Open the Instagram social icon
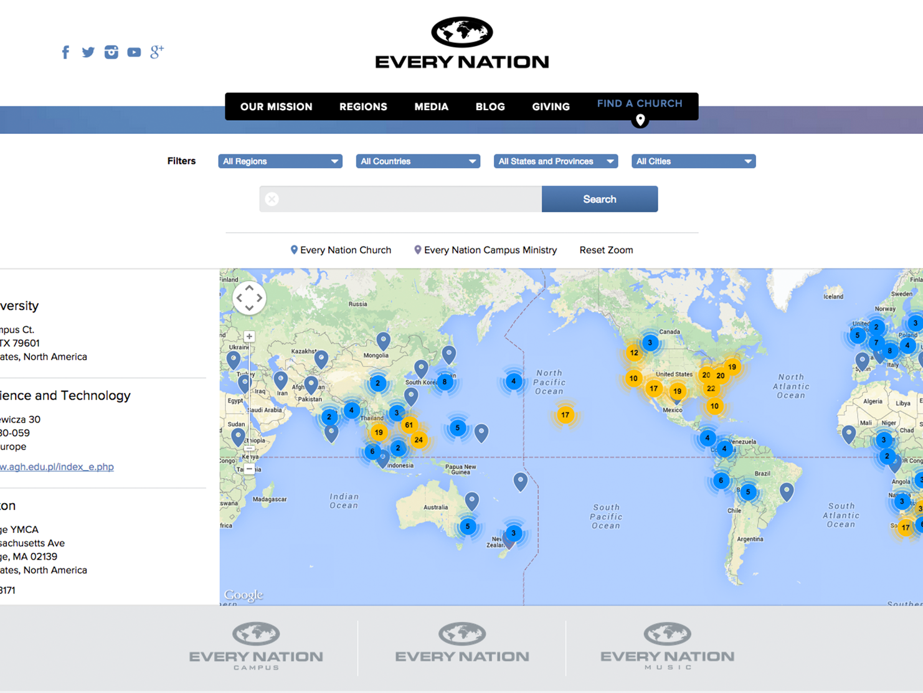 (111, 52)
